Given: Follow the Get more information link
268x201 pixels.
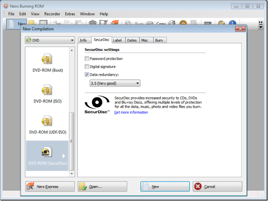Looking at the screenshot, I should coord(130,112).
